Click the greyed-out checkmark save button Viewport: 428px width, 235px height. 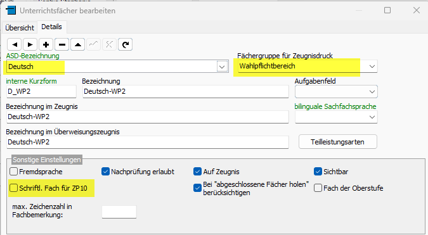pos(94,44)
